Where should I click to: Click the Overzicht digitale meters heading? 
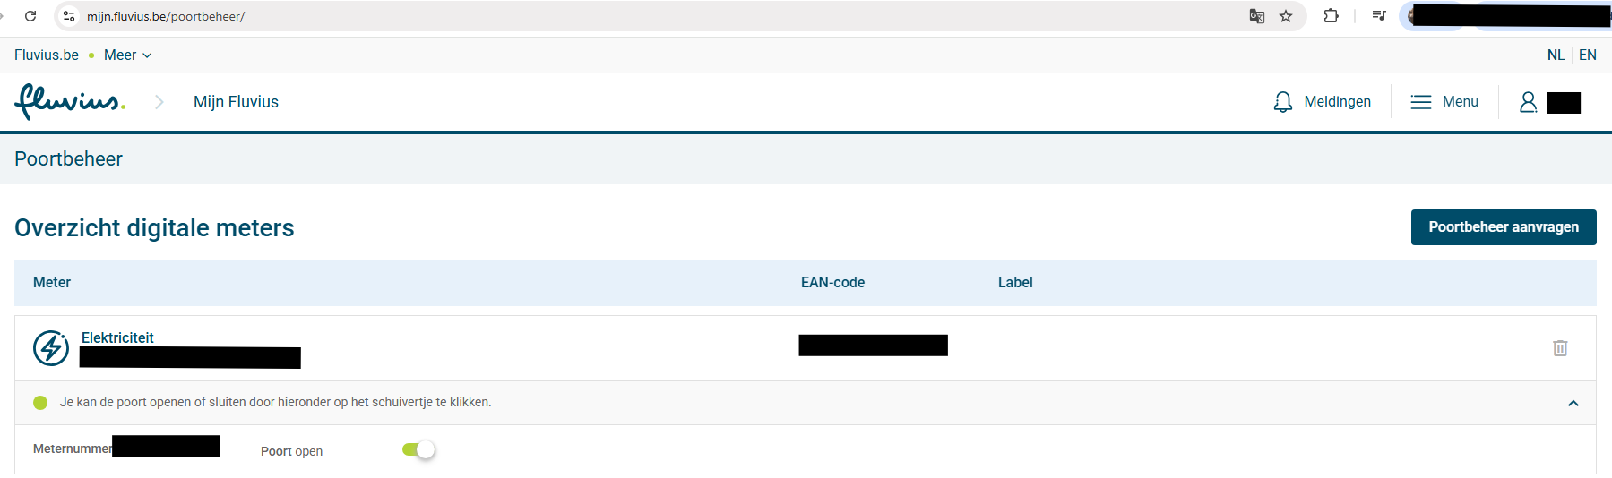click(154, 228)
